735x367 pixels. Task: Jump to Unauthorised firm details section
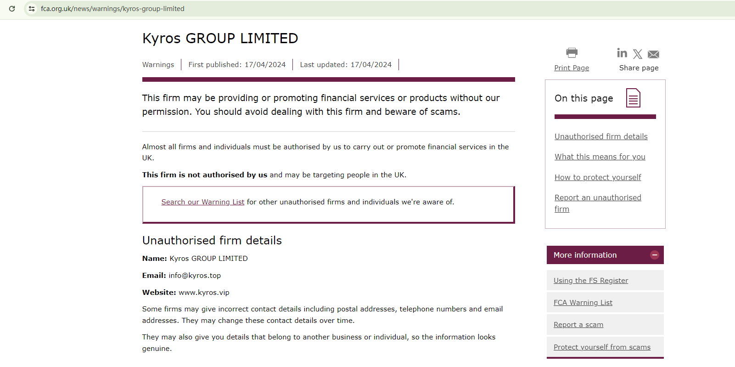coord(601,136)
